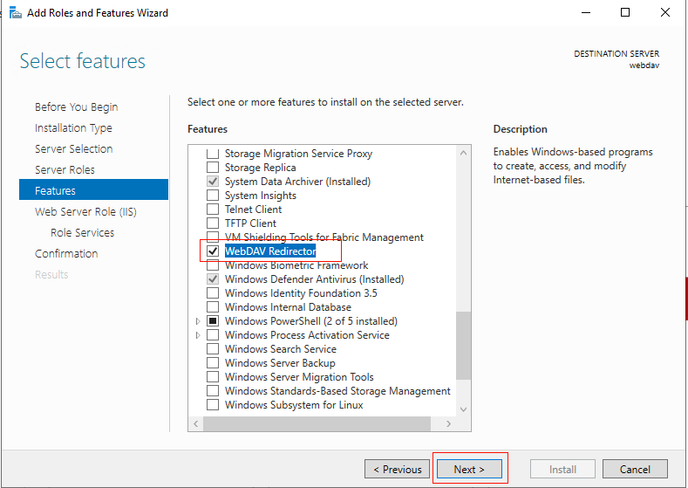Enable the Windows Internal Database checkbox
The image size is (688, 488).
coord(213,307)
